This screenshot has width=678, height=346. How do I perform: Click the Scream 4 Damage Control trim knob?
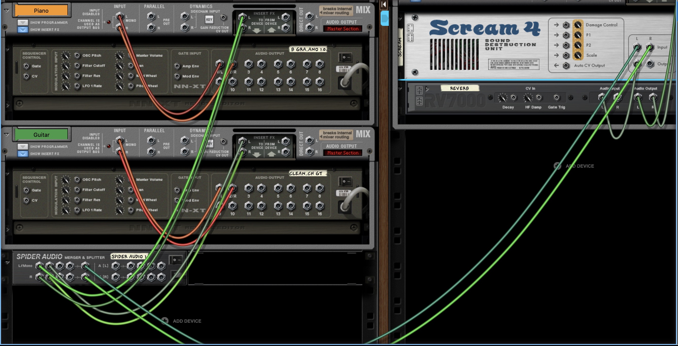[x=578, y=25]
